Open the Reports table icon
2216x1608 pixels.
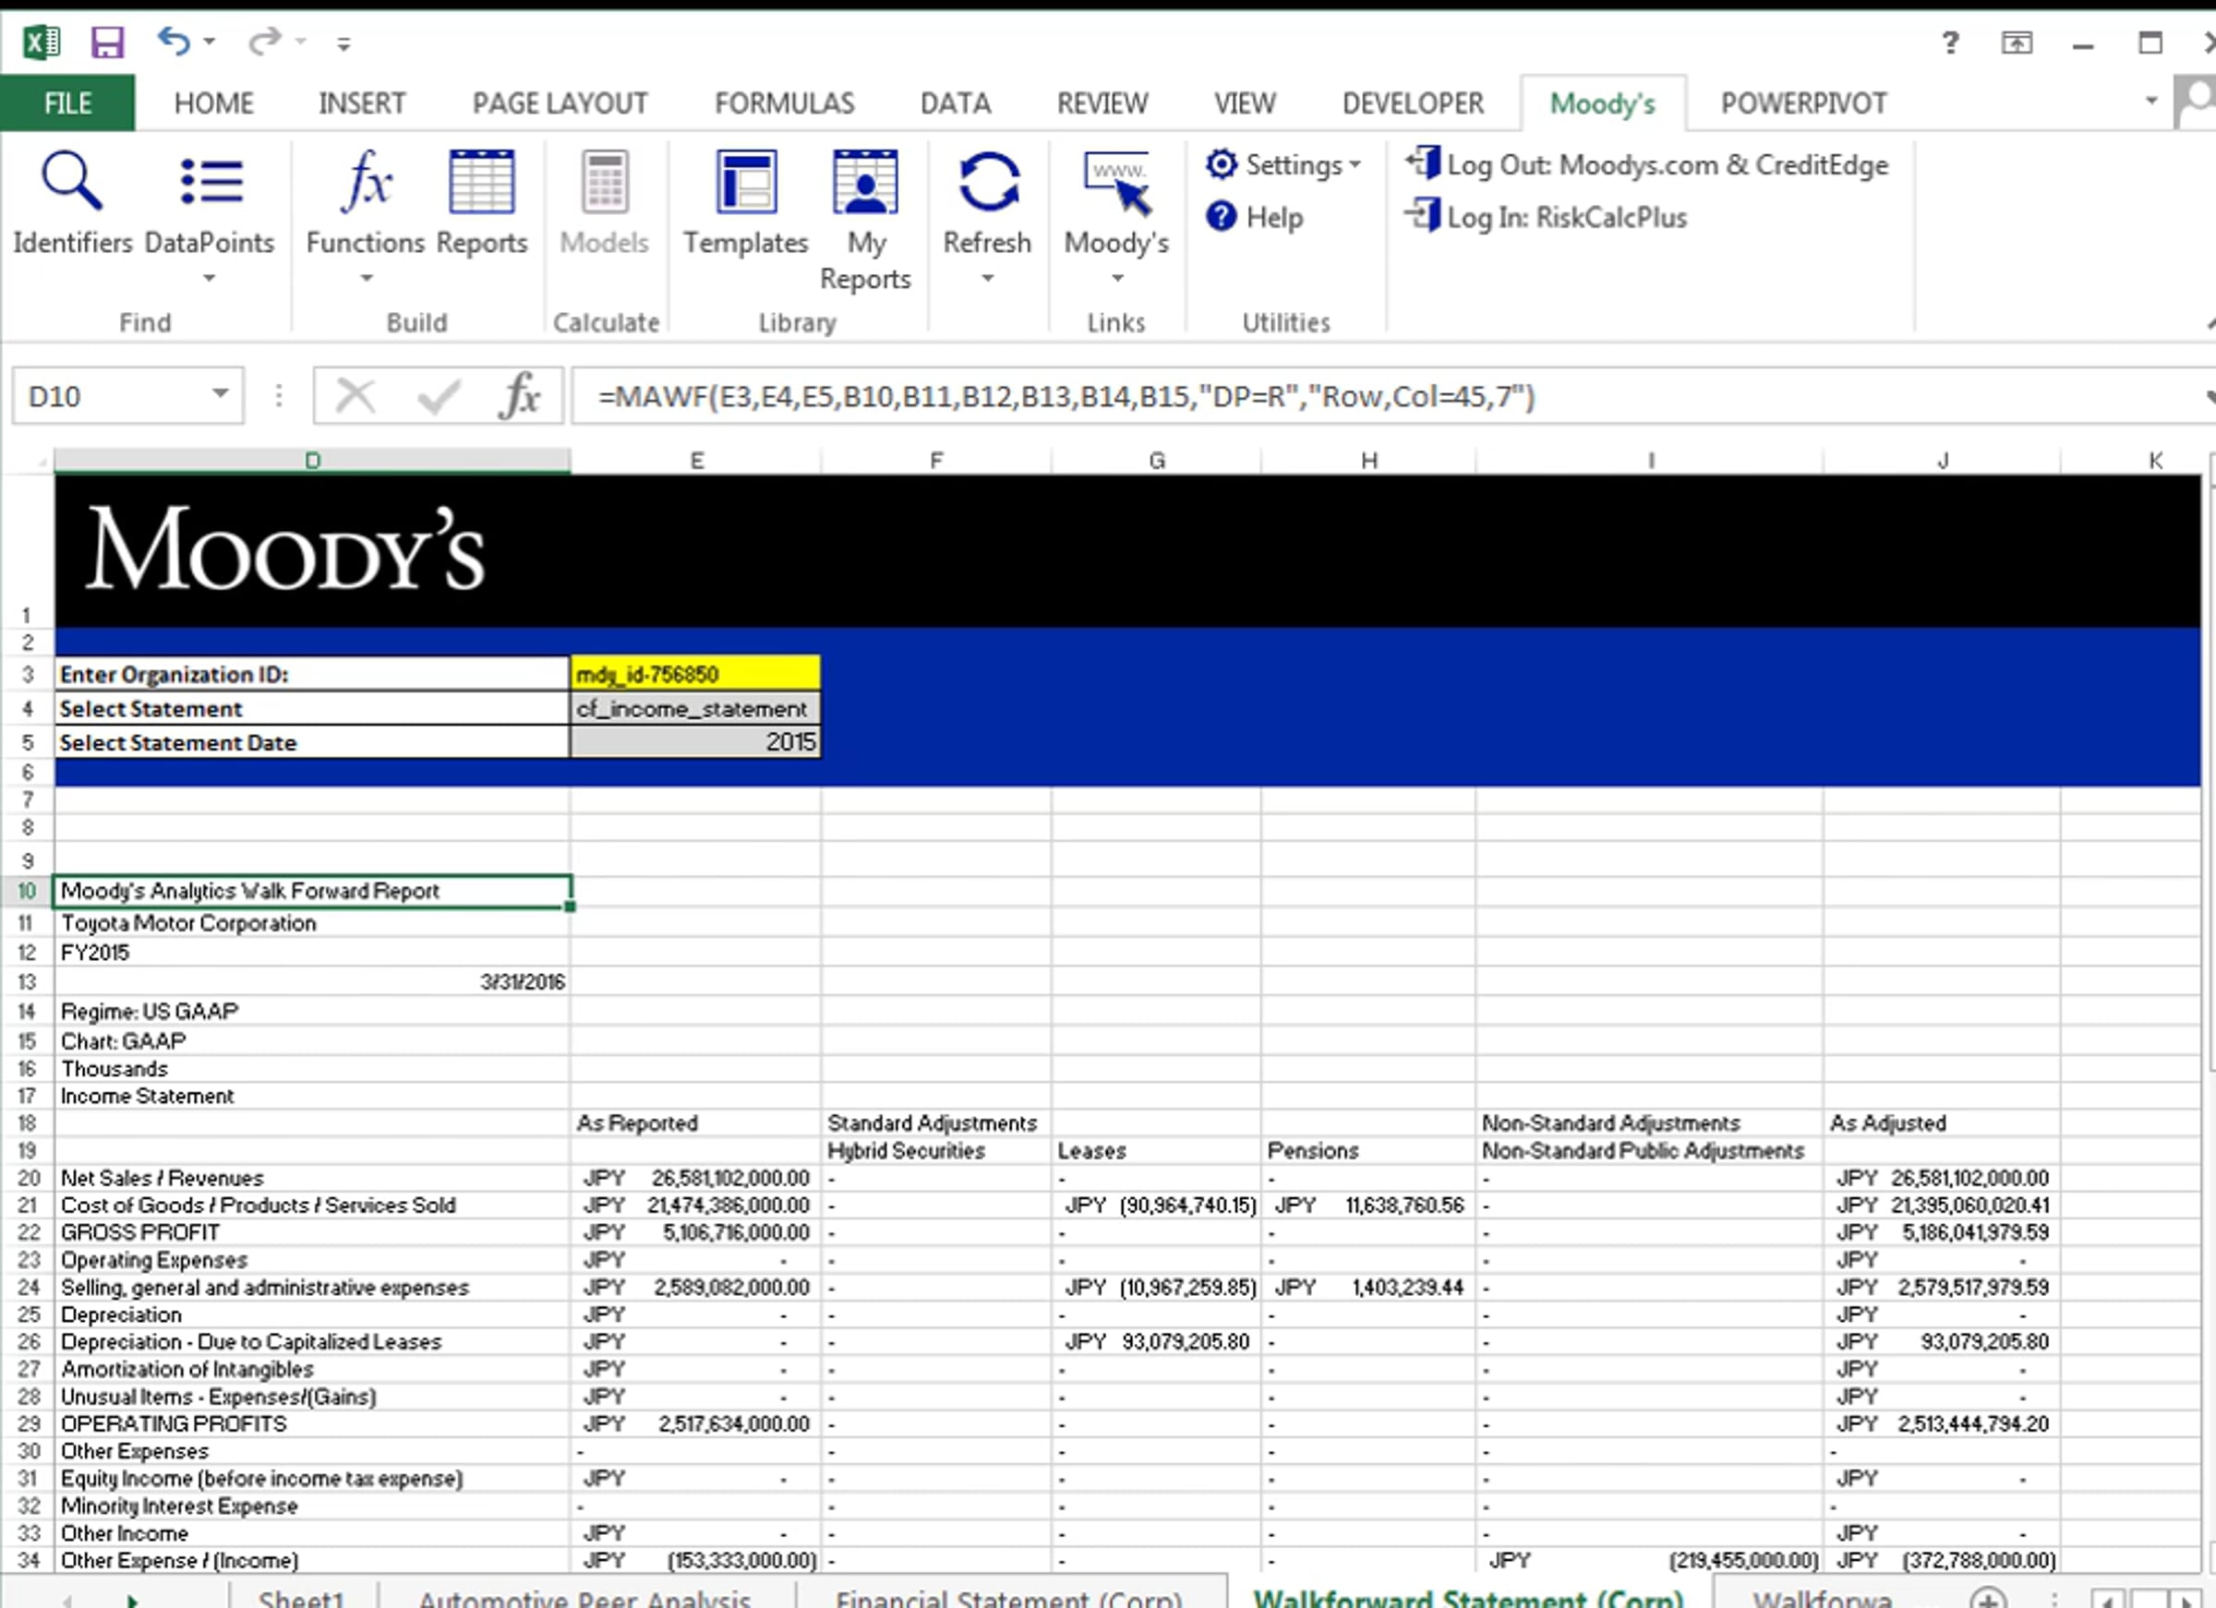pos(481,183)
